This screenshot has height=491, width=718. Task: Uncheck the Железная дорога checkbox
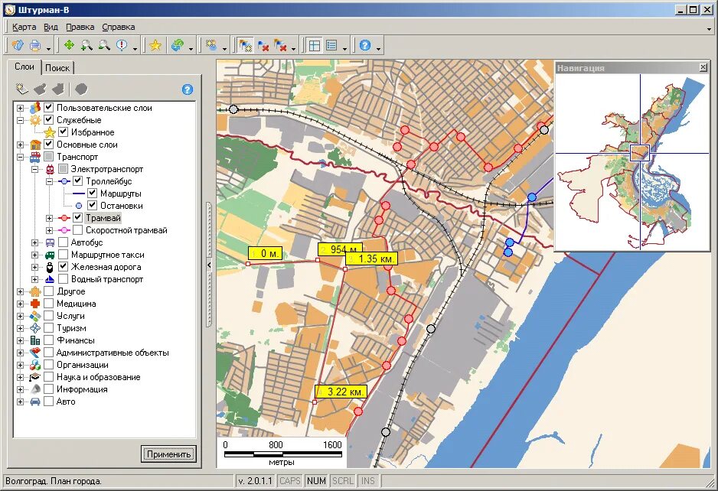pos(64,267)
